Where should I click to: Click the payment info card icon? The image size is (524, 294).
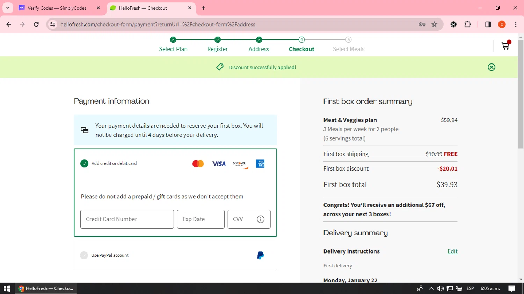click(x=85, y=130)
